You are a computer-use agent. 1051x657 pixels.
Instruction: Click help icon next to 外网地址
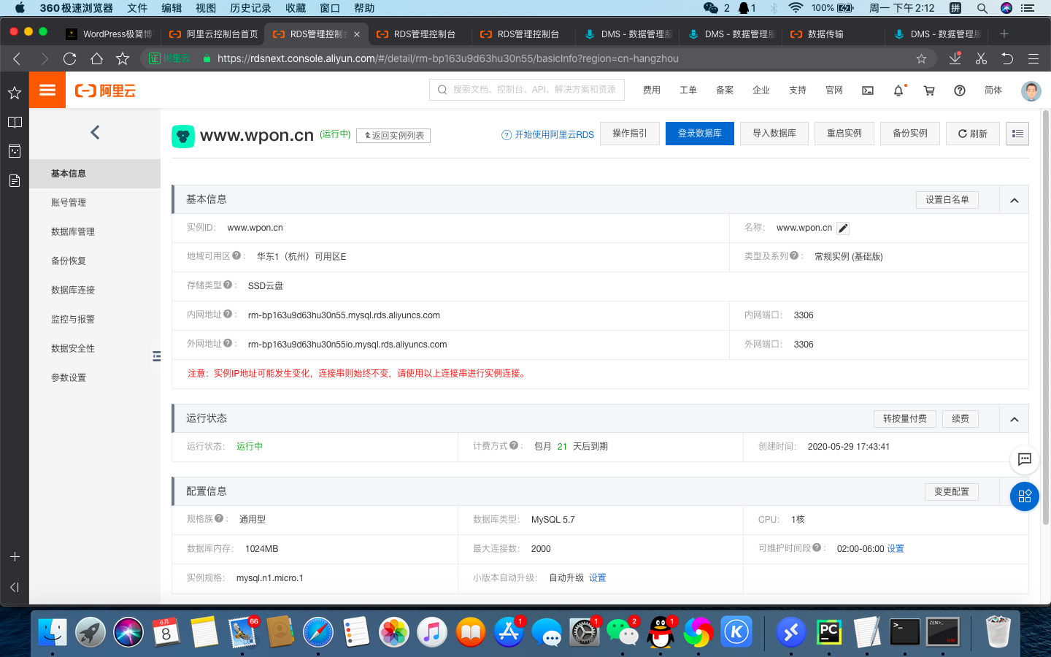[x=228, y=344]
